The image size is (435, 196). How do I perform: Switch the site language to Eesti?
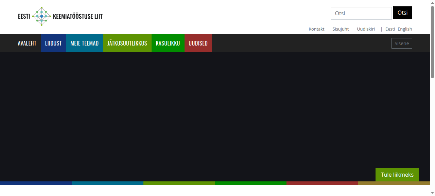(390, 29)
